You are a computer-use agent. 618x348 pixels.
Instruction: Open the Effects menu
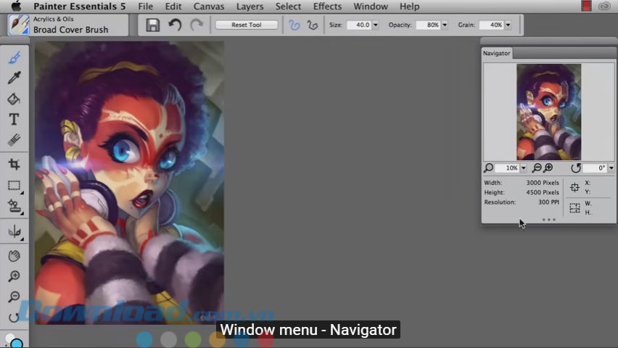pyautogui.click(x=327, y=7)
